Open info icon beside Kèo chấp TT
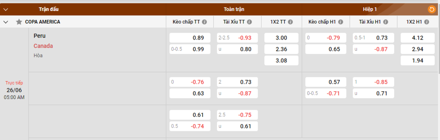440x140 pixels. coord(205,22)
